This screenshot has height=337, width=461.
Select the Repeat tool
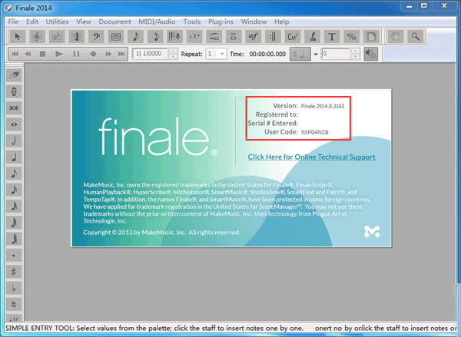[273, 37]
